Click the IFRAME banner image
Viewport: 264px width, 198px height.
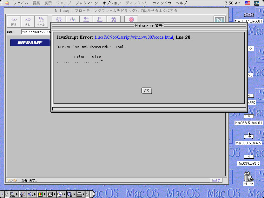pyautogui.click(x=30, y=43)
